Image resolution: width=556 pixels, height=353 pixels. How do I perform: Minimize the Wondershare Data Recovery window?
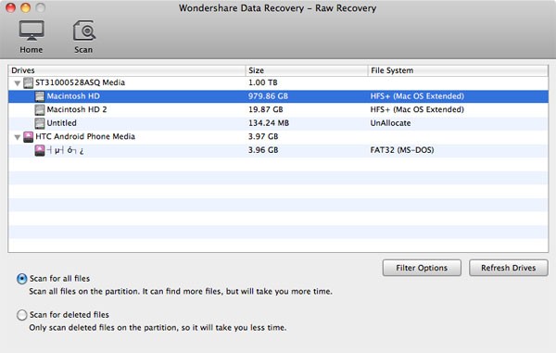26,7
